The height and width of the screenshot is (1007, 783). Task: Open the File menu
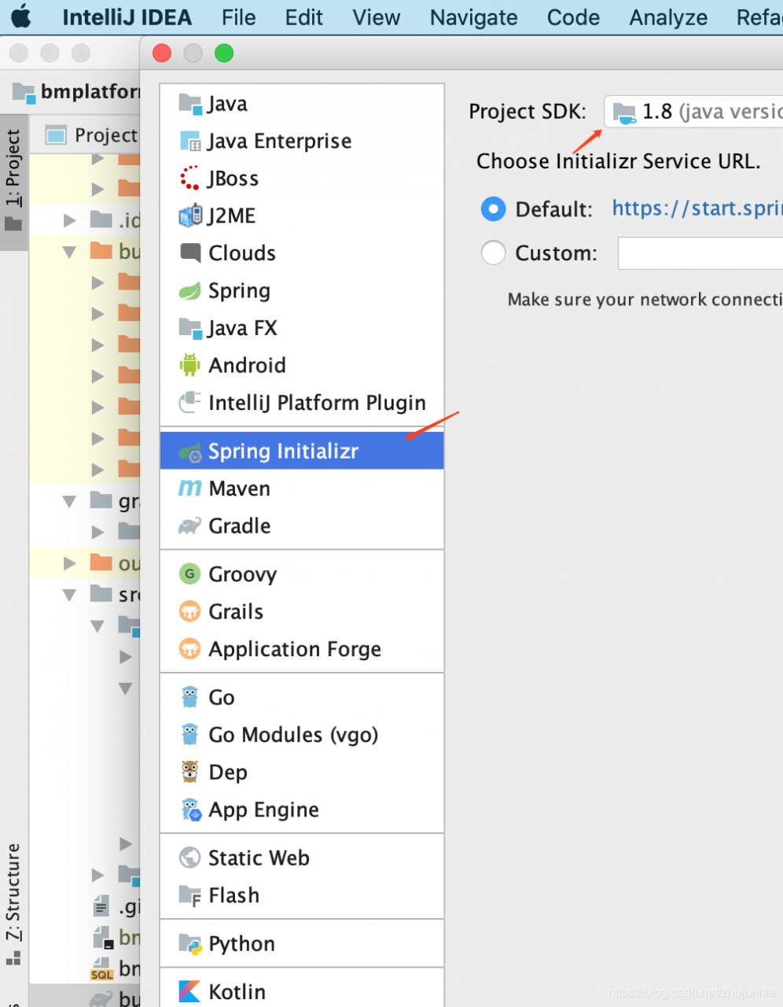coord(238,17)
